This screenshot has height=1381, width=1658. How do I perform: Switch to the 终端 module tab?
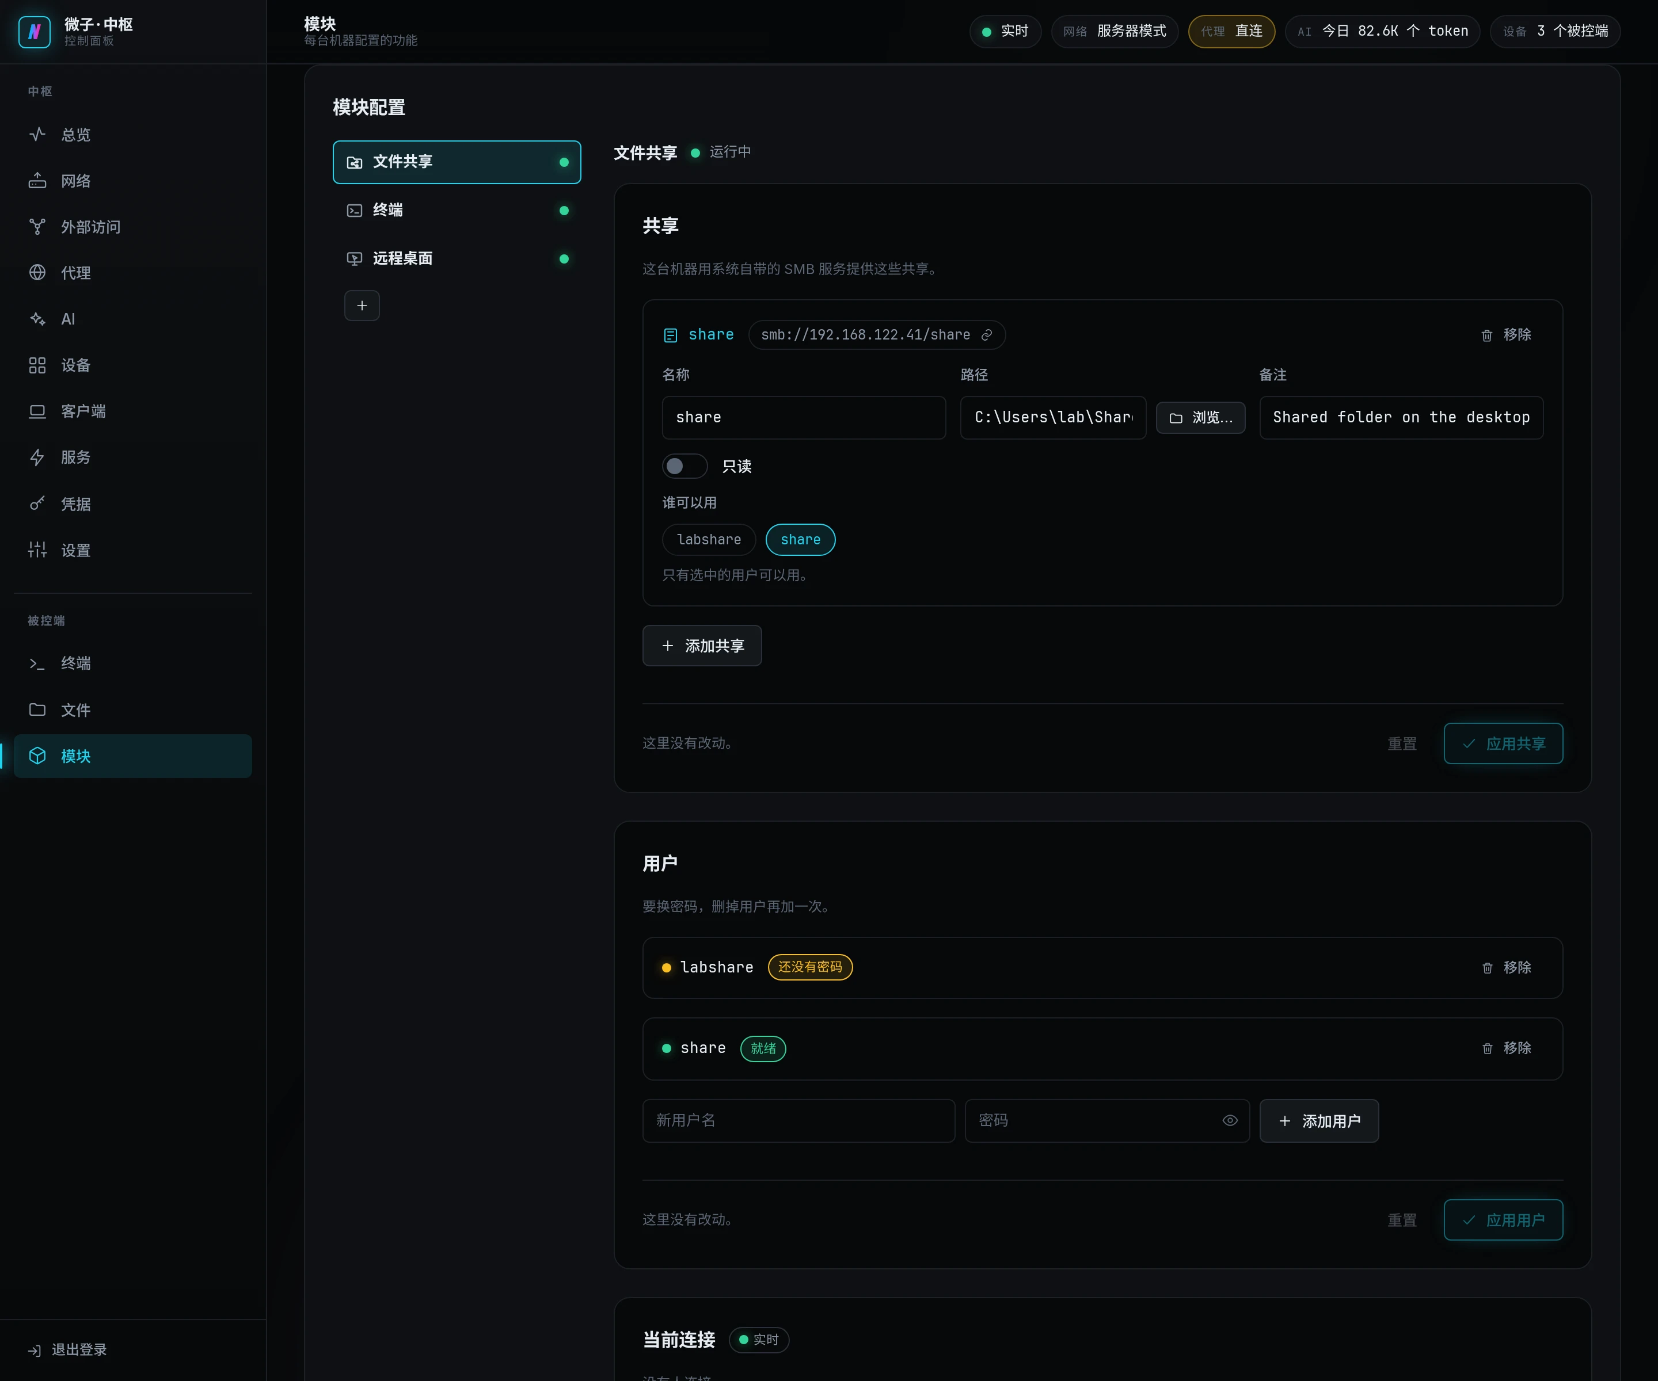pos(457,210)
